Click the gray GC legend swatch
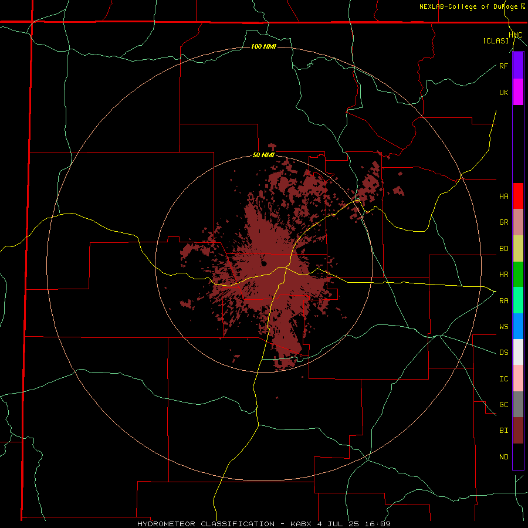Viewport: 528px width, 528px height. 518,404
